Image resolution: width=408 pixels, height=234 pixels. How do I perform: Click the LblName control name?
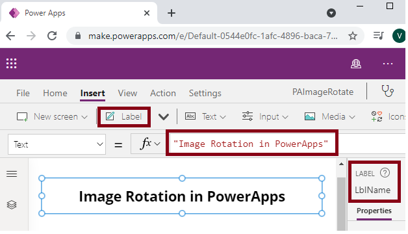[x=373, y=190]
